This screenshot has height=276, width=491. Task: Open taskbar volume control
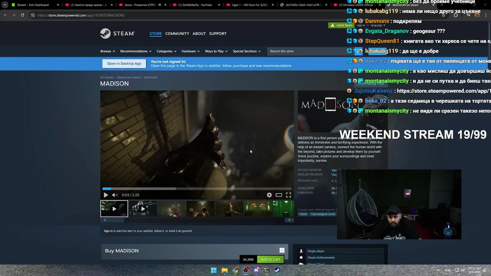click(463, 270)
